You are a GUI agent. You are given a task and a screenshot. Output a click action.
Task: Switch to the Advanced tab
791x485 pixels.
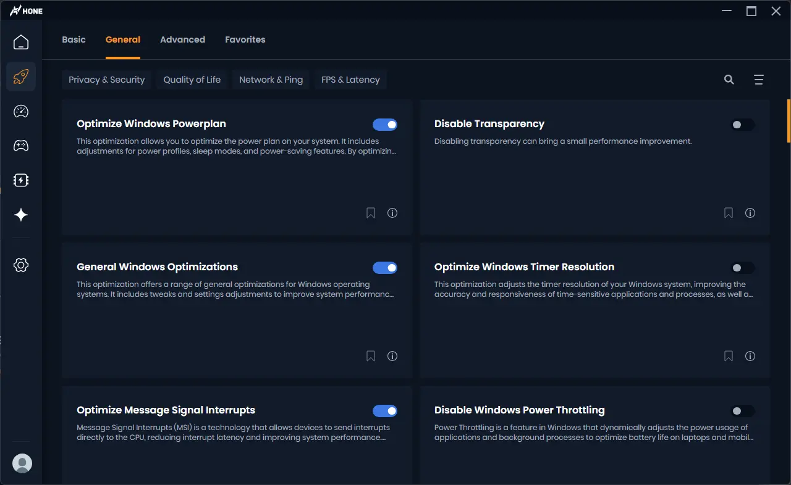pos(182,39)
